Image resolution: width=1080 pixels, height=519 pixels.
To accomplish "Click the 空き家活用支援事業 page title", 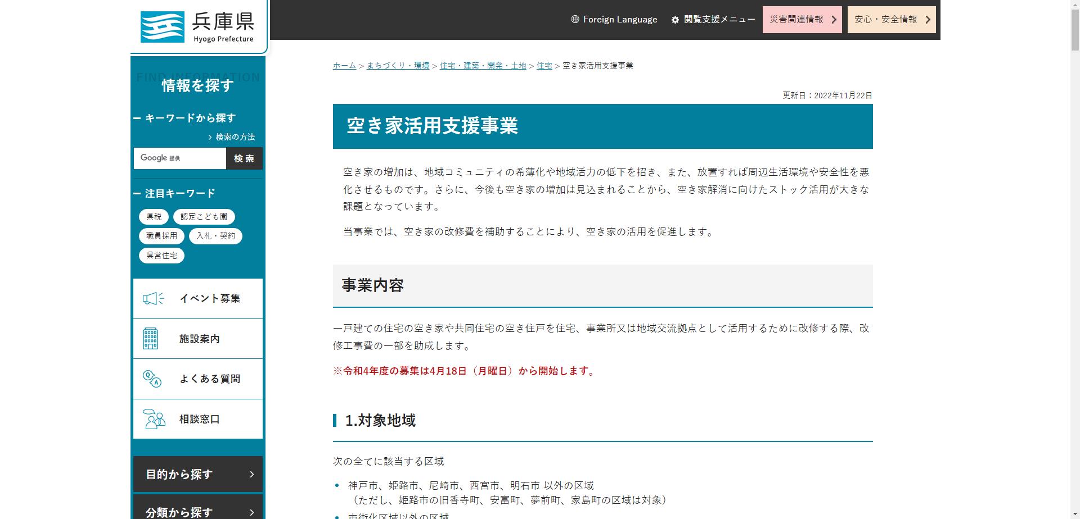I will (x=432, y=126).
